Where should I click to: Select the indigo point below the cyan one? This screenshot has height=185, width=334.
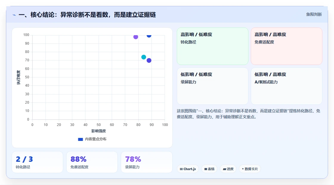pyautogui.click(x=149, y=60)
